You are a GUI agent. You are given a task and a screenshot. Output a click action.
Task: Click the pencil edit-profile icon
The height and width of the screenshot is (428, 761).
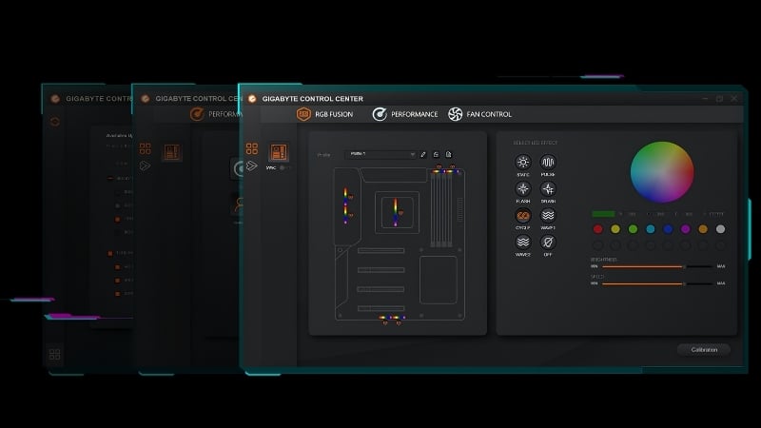(x=423, y=154)
